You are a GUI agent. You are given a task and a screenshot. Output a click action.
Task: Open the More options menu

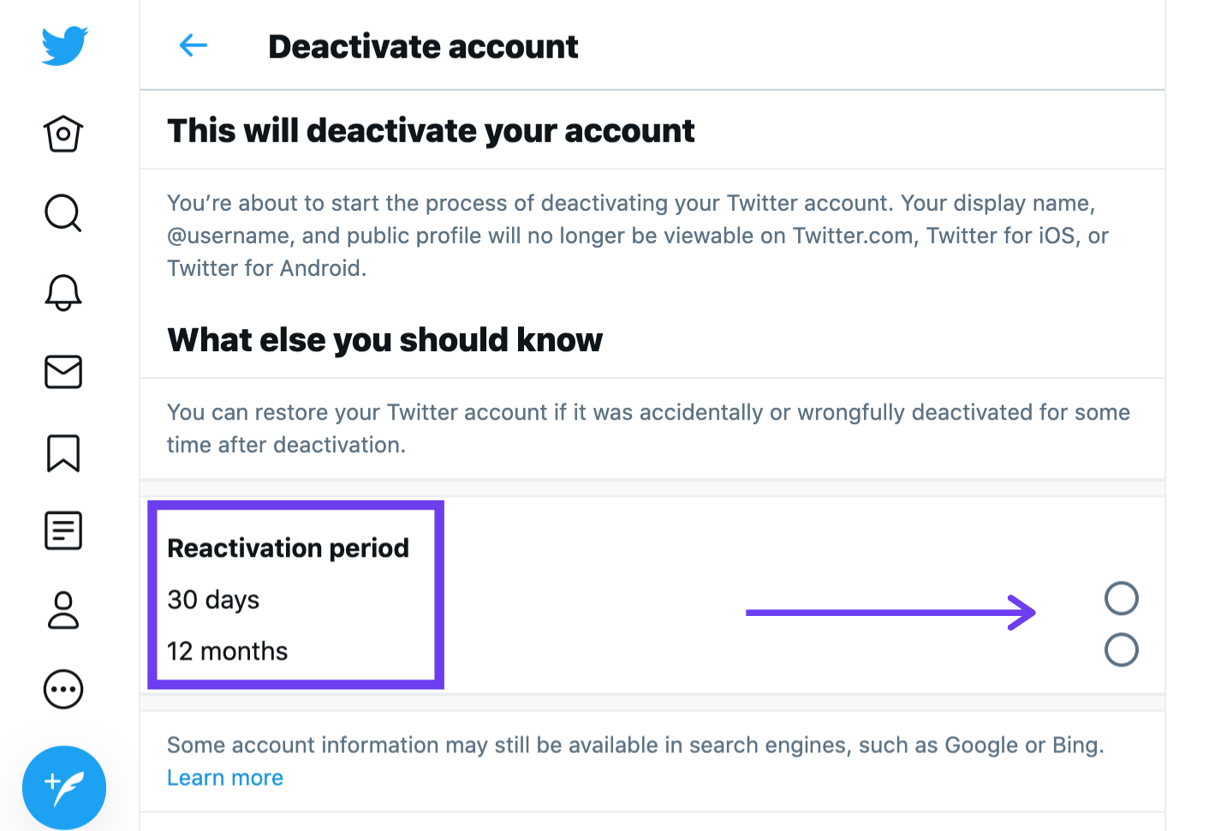click(x=63, y=689)
